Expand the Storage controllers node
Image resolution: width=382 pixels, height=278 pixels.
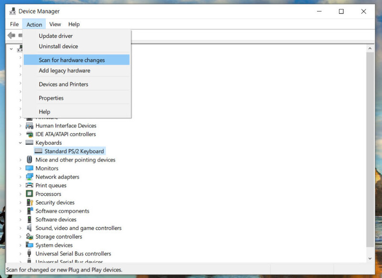click(21, 236)
